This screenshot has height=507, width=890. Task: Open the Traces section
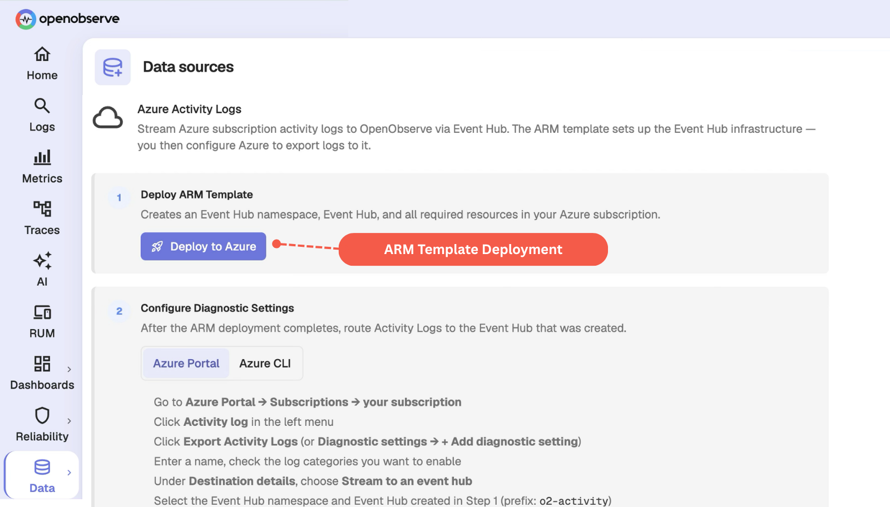[42, 219]
